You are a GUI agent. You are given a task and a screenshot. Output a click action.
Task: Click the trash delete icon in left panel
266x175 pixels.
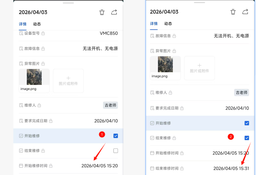102,12
